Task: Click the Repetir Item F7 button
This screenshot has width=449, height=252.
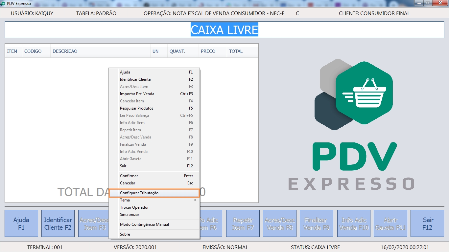Action: [243, 223]
